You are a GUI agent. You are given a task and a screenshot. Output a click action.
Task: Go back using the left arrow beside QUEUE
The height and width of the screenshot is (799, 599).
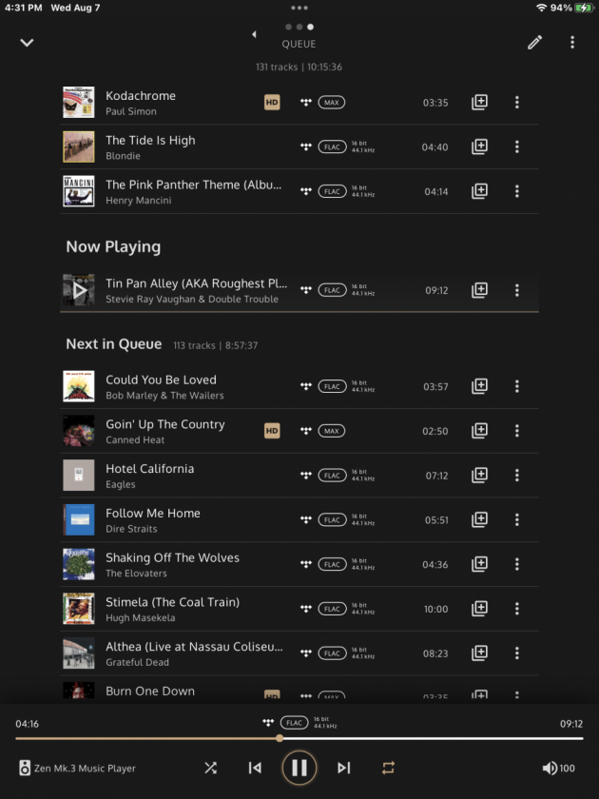(x=254, y=34)
